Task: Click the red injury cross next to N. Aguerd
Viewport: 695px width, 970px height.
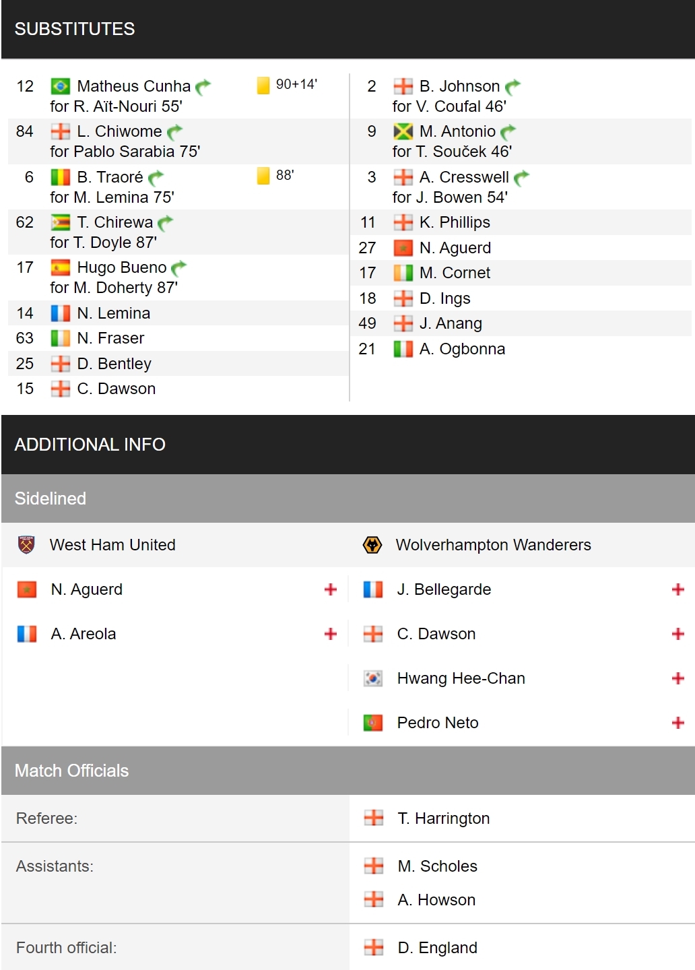Action: [331, 589]
